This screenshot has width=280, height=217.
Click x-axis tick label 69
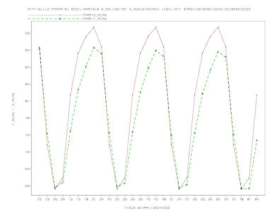218,199
